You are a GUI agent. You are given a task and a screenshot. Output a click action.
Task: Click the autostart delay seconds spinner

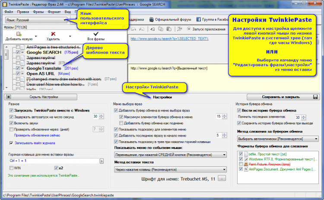click(101, 117)
